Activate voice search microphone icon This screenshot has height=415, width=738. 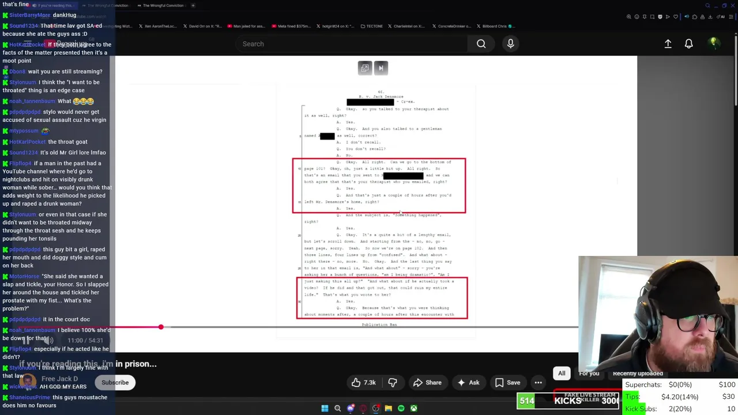pos(510,44)
